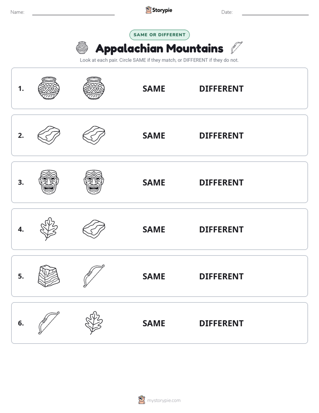Click the oak leaf in row 4
Viewport: 319px width, 413px height.
49,229
